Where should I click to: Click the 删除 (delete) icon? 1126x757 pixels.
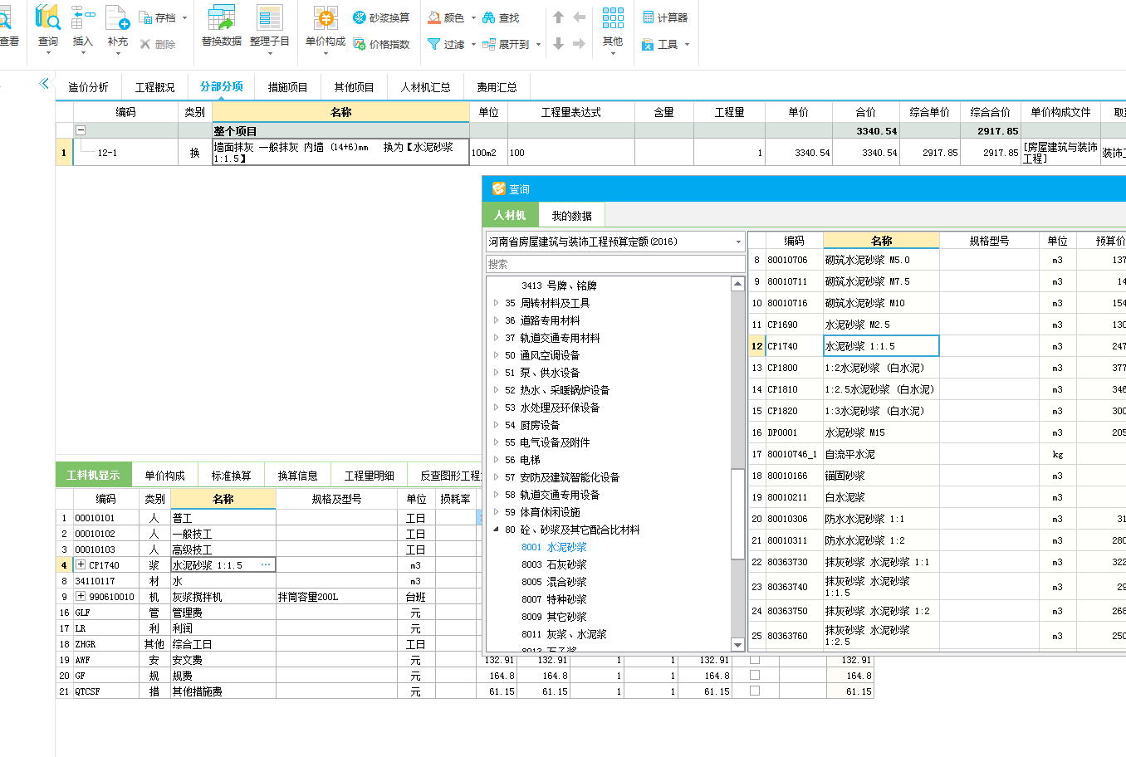146,44
